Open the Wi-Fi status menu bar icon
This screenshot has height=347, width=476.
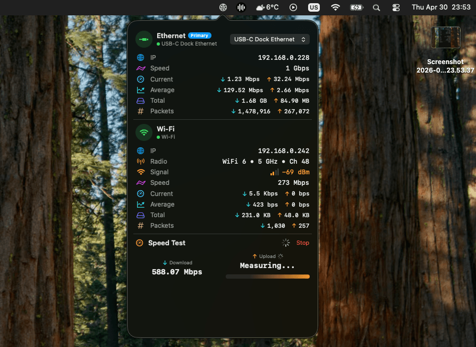click(335, 7)
